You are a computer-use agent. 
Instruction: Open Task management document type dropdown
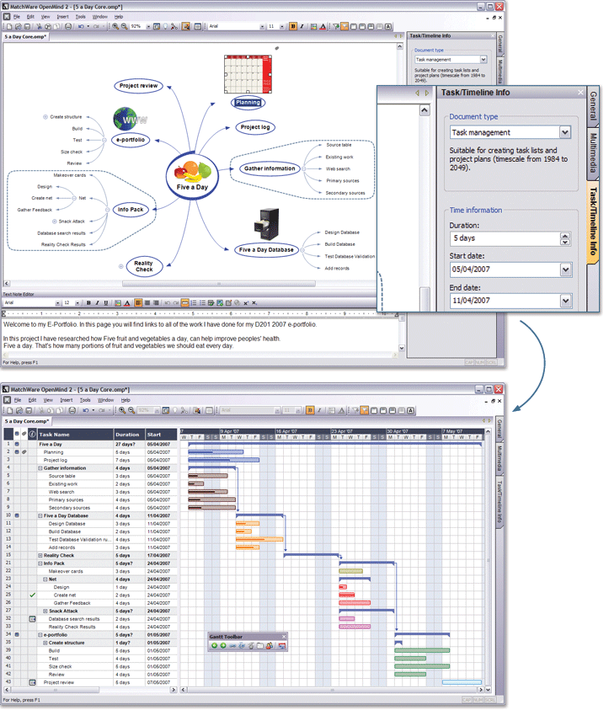click(565, 132)
